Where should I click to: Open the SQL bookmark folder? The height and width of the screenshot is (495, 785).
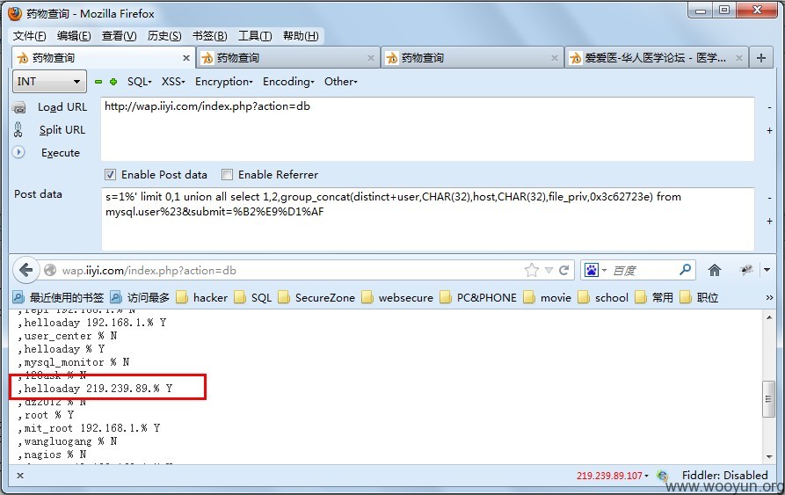[253, 298]
